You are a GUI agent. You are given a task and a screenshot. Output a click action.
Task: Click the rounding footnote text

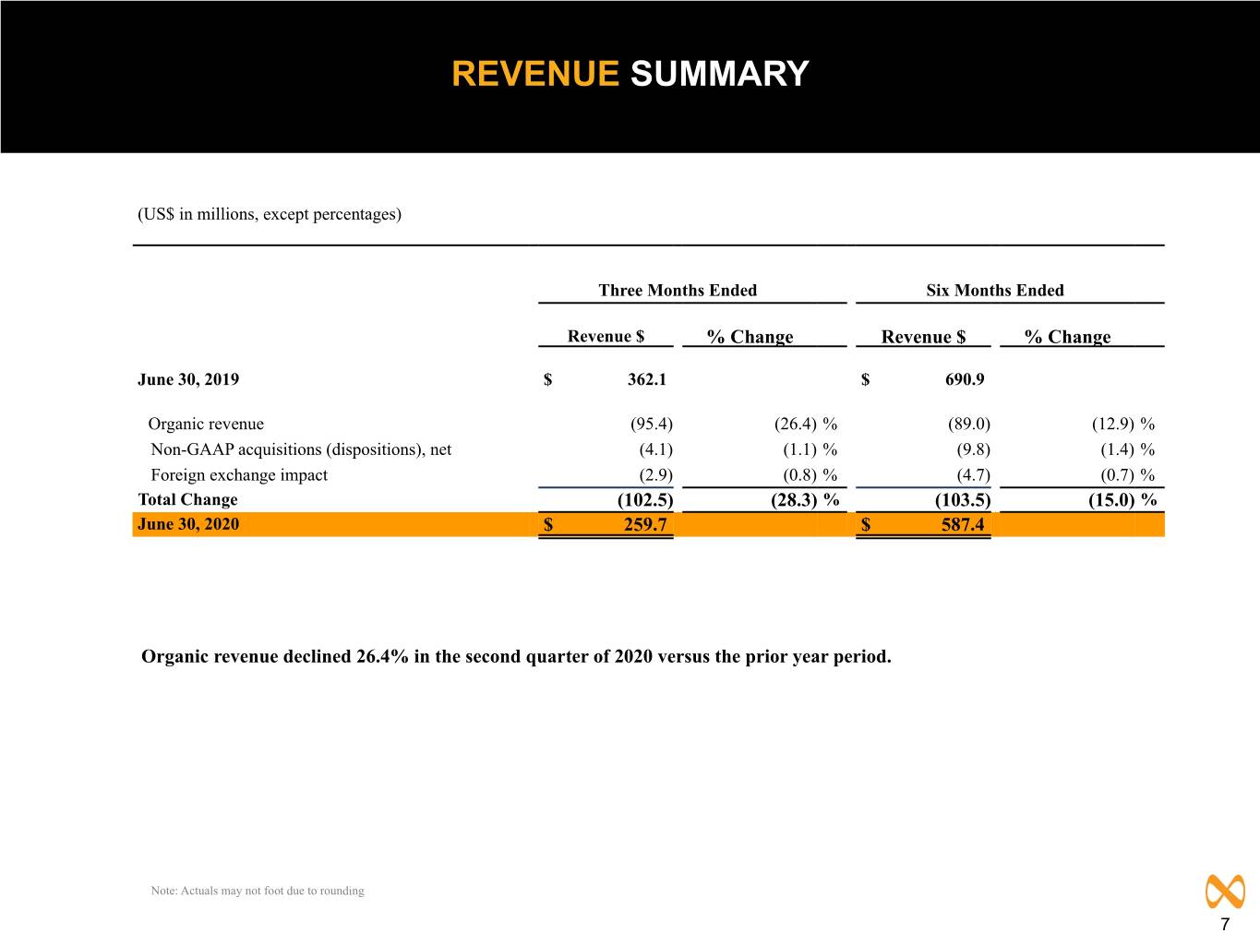pos(258,891)
